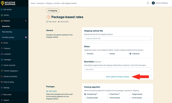Screen dimensions: 172x103
Task: Click Edit shipping method breadcrumb text
Action: tap(69, 3)
